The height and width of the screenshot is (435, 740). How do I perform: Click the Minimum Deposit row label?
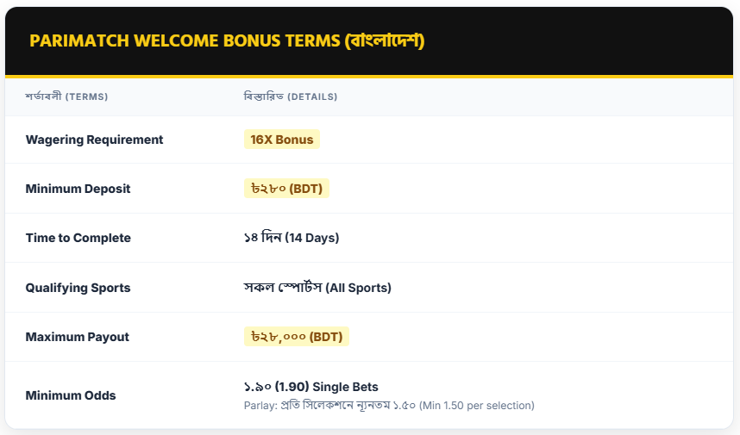pyautogui.click(x=78, y=189)
